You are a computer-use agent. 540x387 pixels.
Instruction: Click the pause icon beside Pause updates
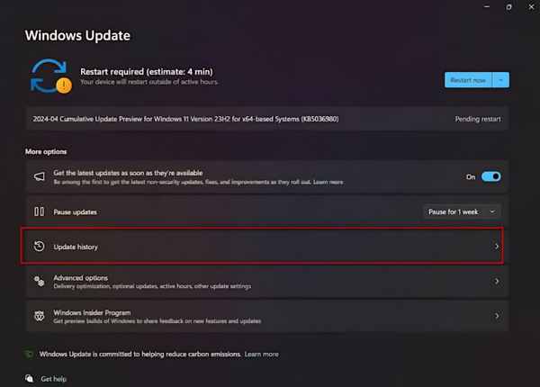point(39,211)
